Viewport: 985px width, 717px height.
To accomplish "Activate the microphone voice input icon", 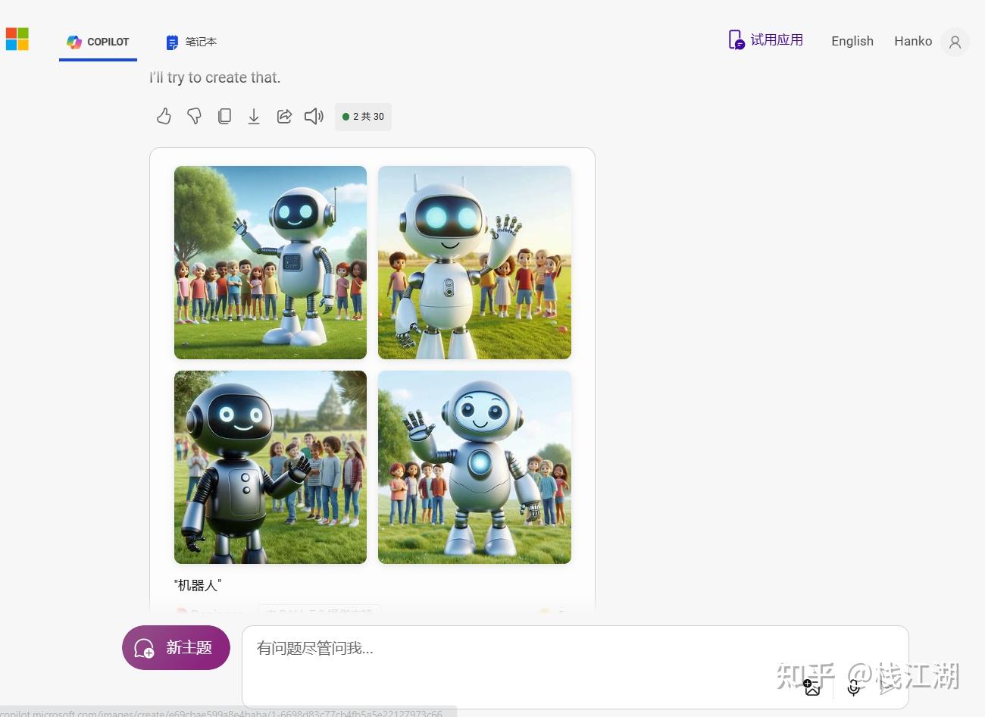I will pyautogui.click(x=853, y=687).
